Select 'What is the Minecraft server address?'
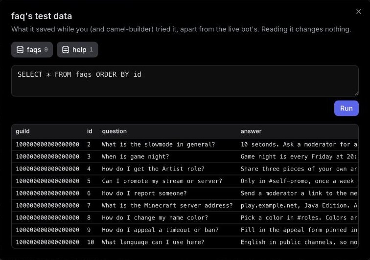The image size is (370, 260). (167, 206)
